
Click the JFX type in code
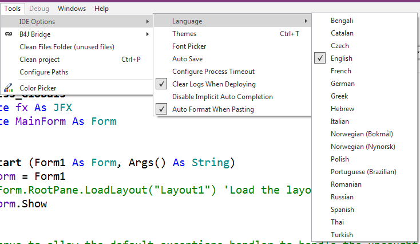[x=63, y=108]
